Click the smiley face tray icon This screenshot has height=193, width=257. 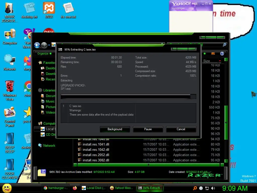(x=201, y=188)
